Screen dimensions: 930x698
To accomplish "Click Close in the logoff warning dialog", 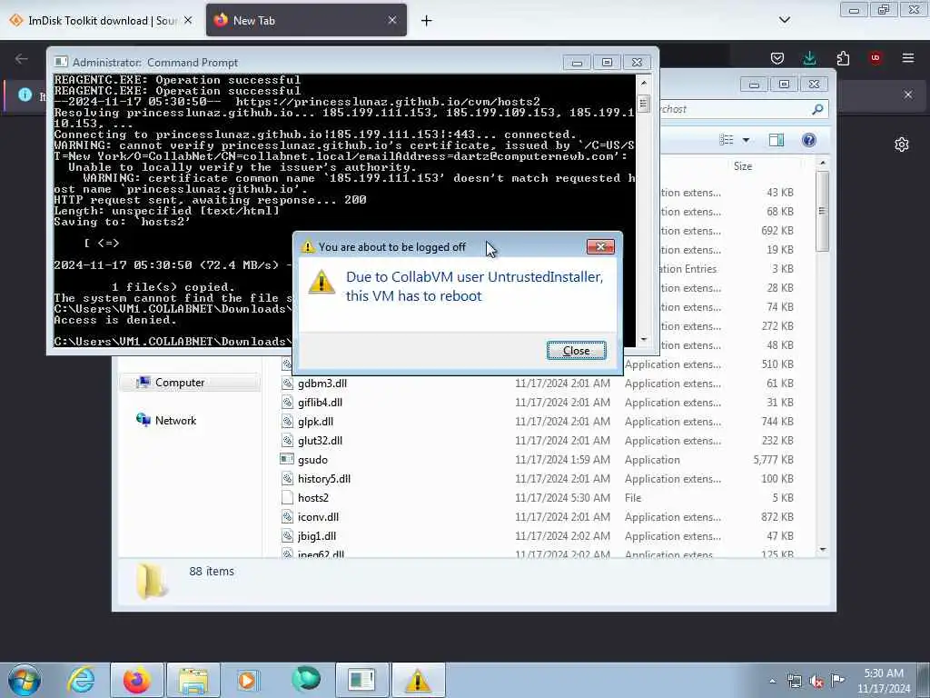I will (x=576, y=351).
